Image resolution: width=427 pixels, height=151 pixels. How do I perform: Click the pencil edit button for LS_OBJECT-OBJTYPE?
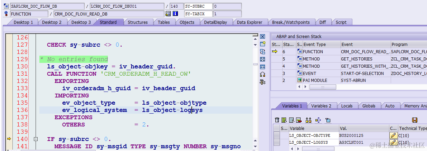(x=393, y=135)
